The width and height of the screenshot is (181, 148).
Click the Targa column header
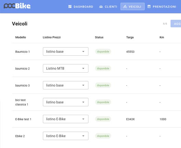coord(130,37)
